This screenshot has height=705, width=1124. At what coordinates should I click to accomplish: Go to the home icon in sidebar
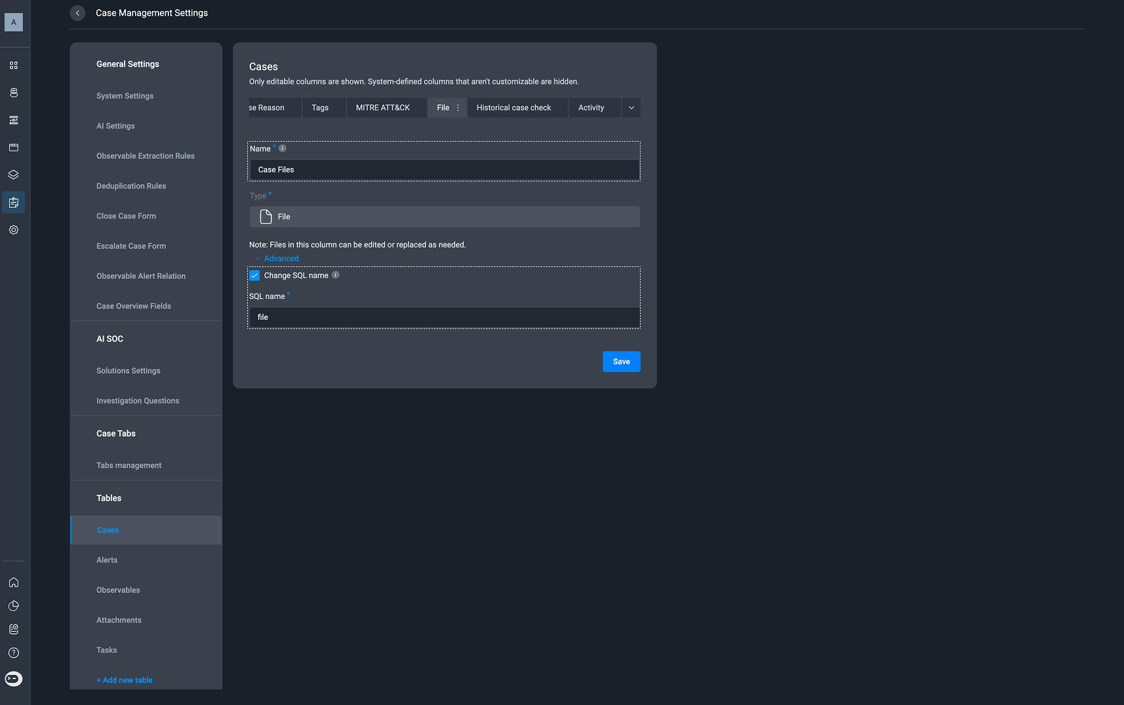pos(14,582)
